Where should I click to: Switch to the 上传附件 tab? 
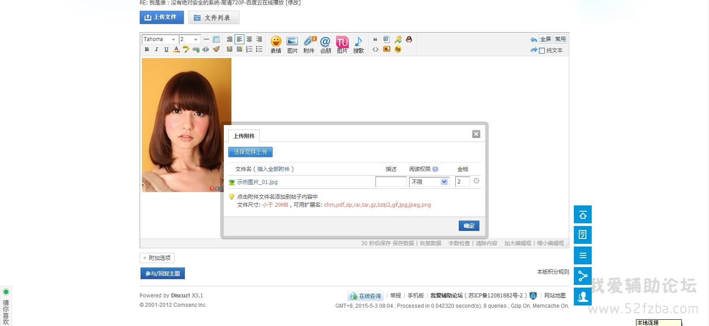(x=244, y=136)
